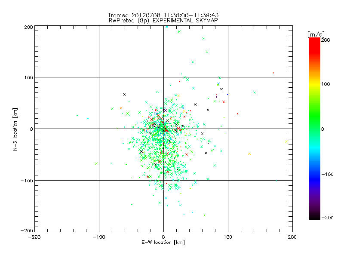
Task: Click the y-axis tick label '200'
Action: [x=28, y=27]
